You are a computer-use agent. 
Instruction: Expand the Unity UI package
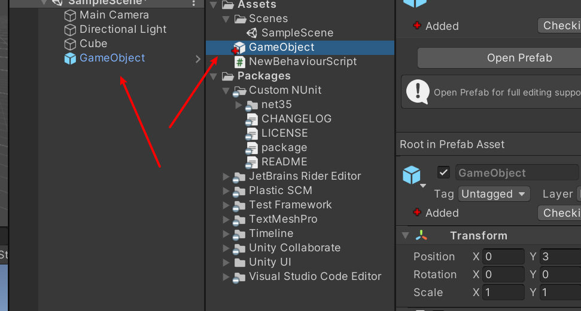[x=226, y=263]
